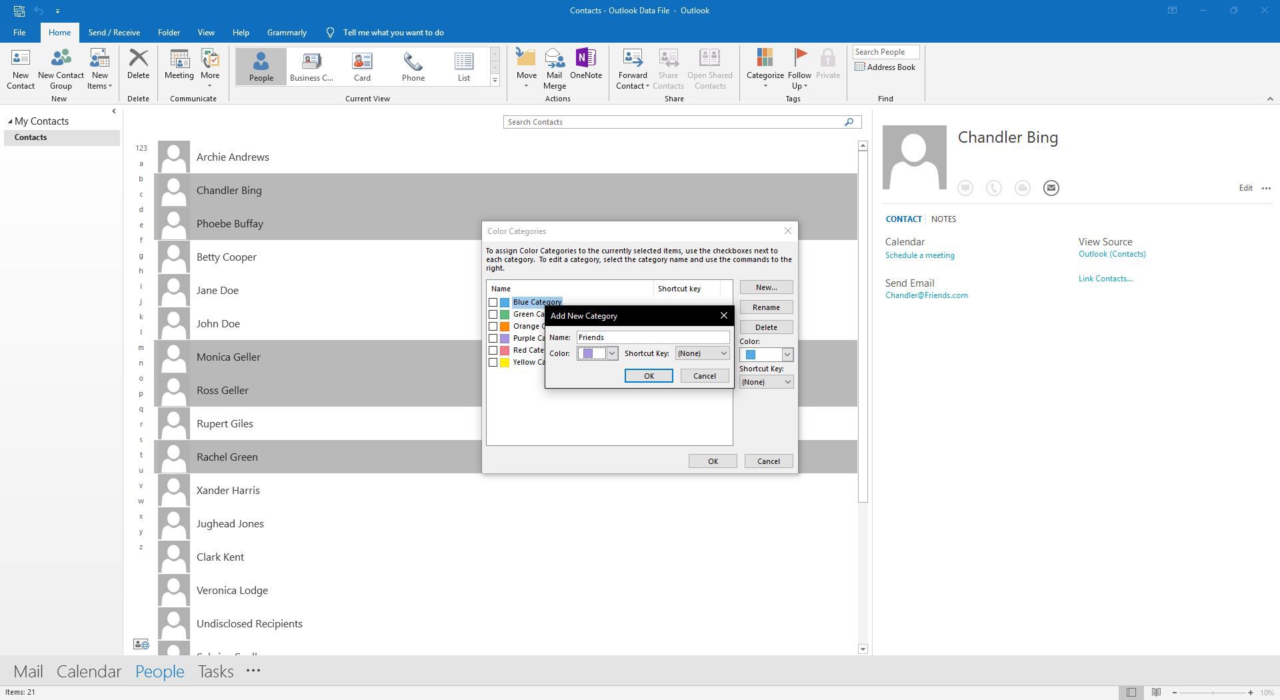Click the Name field containing Friends
This screenshot has height=700, width=1280.
(x=653, y=337)
